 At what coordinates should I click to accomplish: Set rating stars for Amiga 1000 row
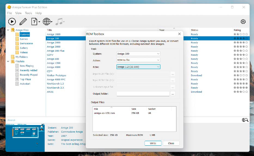241,34
